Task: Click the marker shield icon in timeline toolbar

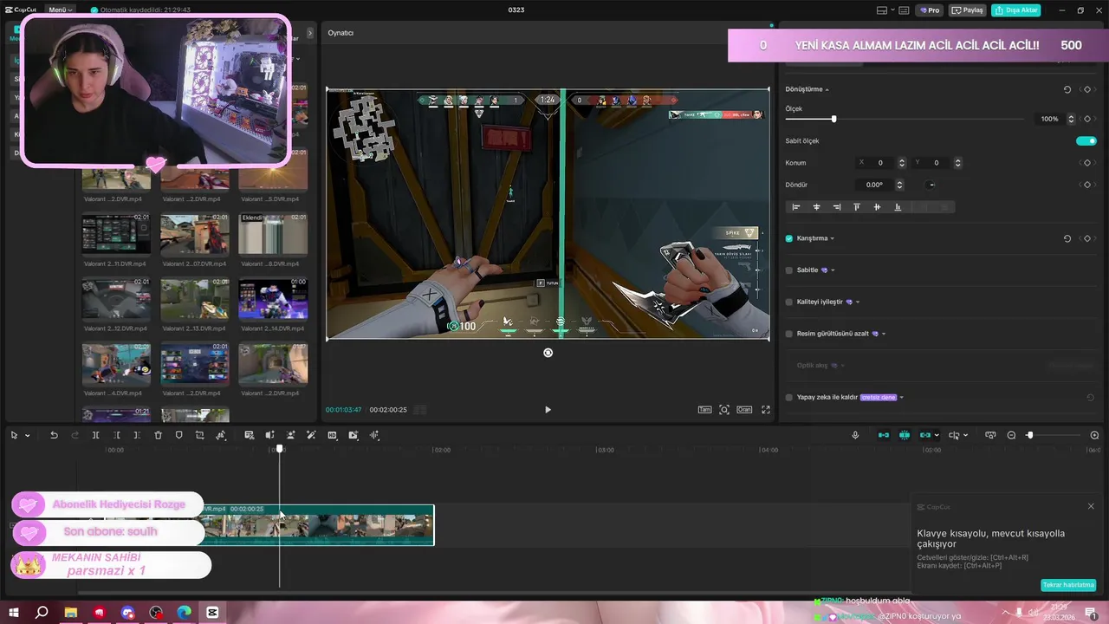Action: [x=178, y=435]
